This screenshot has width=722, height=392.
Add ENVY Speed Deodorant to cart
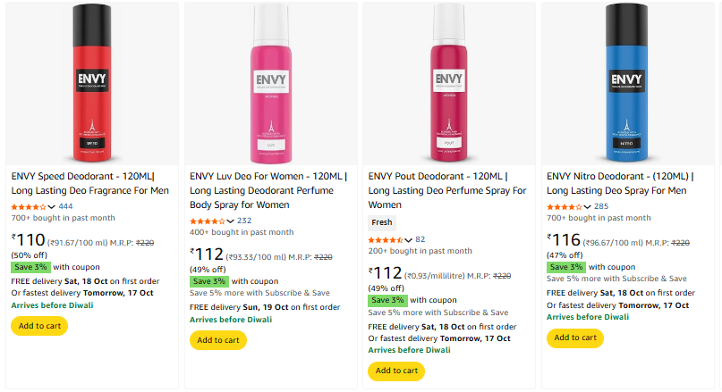coord(39,326)
